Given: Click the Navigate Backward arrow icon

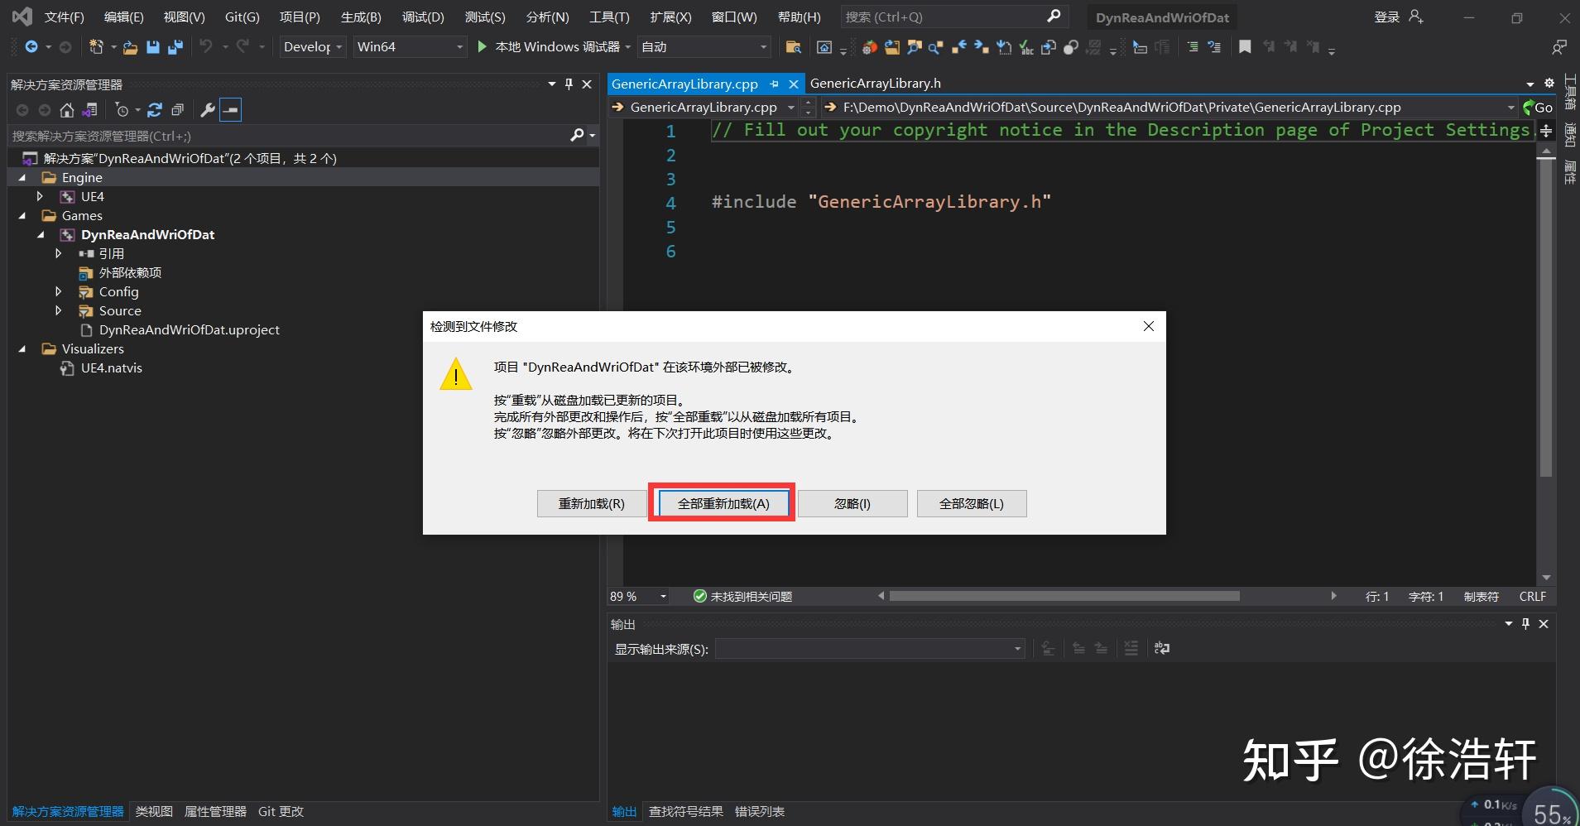Looking at the screenshot, I should click(x=31, y=47).
